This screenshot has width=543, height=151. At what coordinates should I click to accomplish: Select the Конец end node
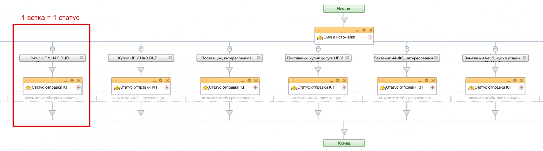click(x=344, y=143)
